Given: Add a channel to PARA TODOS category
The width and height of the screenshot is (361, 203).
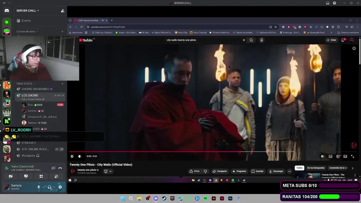Looking at the screenshot, I should 62,83.
